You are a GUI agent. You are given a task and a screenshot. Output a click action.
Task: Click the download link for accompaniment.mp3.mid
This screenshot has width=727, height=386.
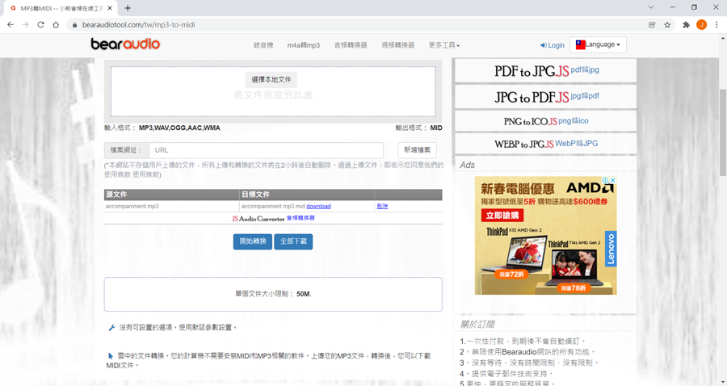[x=318, y=206]
